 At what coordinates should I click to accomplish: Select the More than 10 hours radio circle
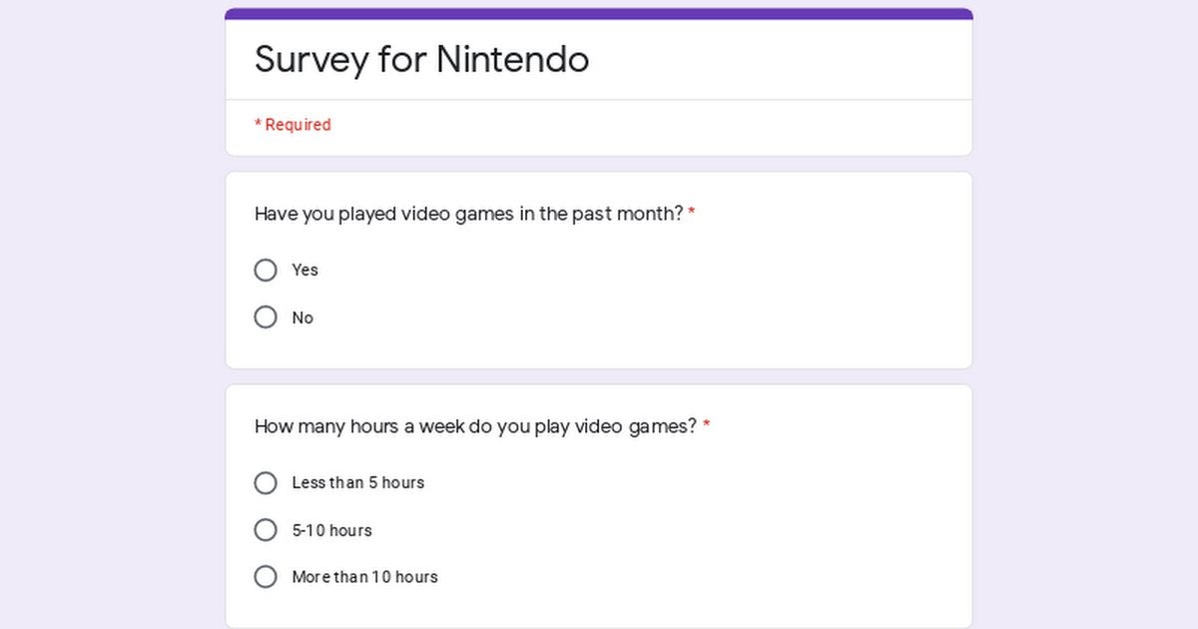(266, 577)
